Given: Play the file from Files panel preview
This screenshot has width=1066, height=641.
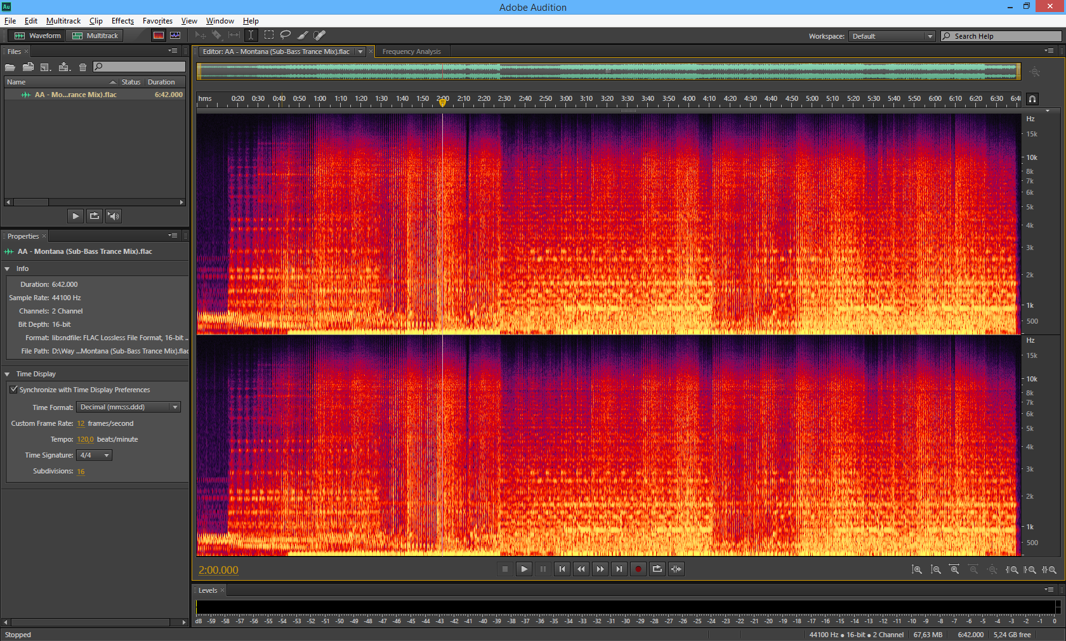Looking at the screenshot, I should click(x=76, y=216).
